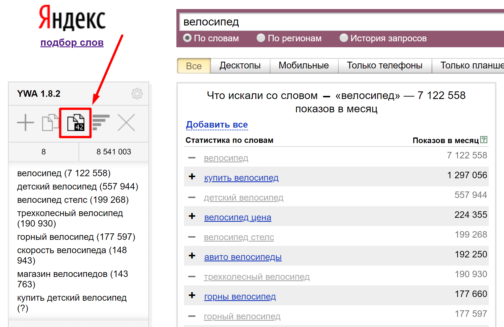Remove детский велосипед with its minus icon
The image size is (504, 327).
tap(192, 197)
